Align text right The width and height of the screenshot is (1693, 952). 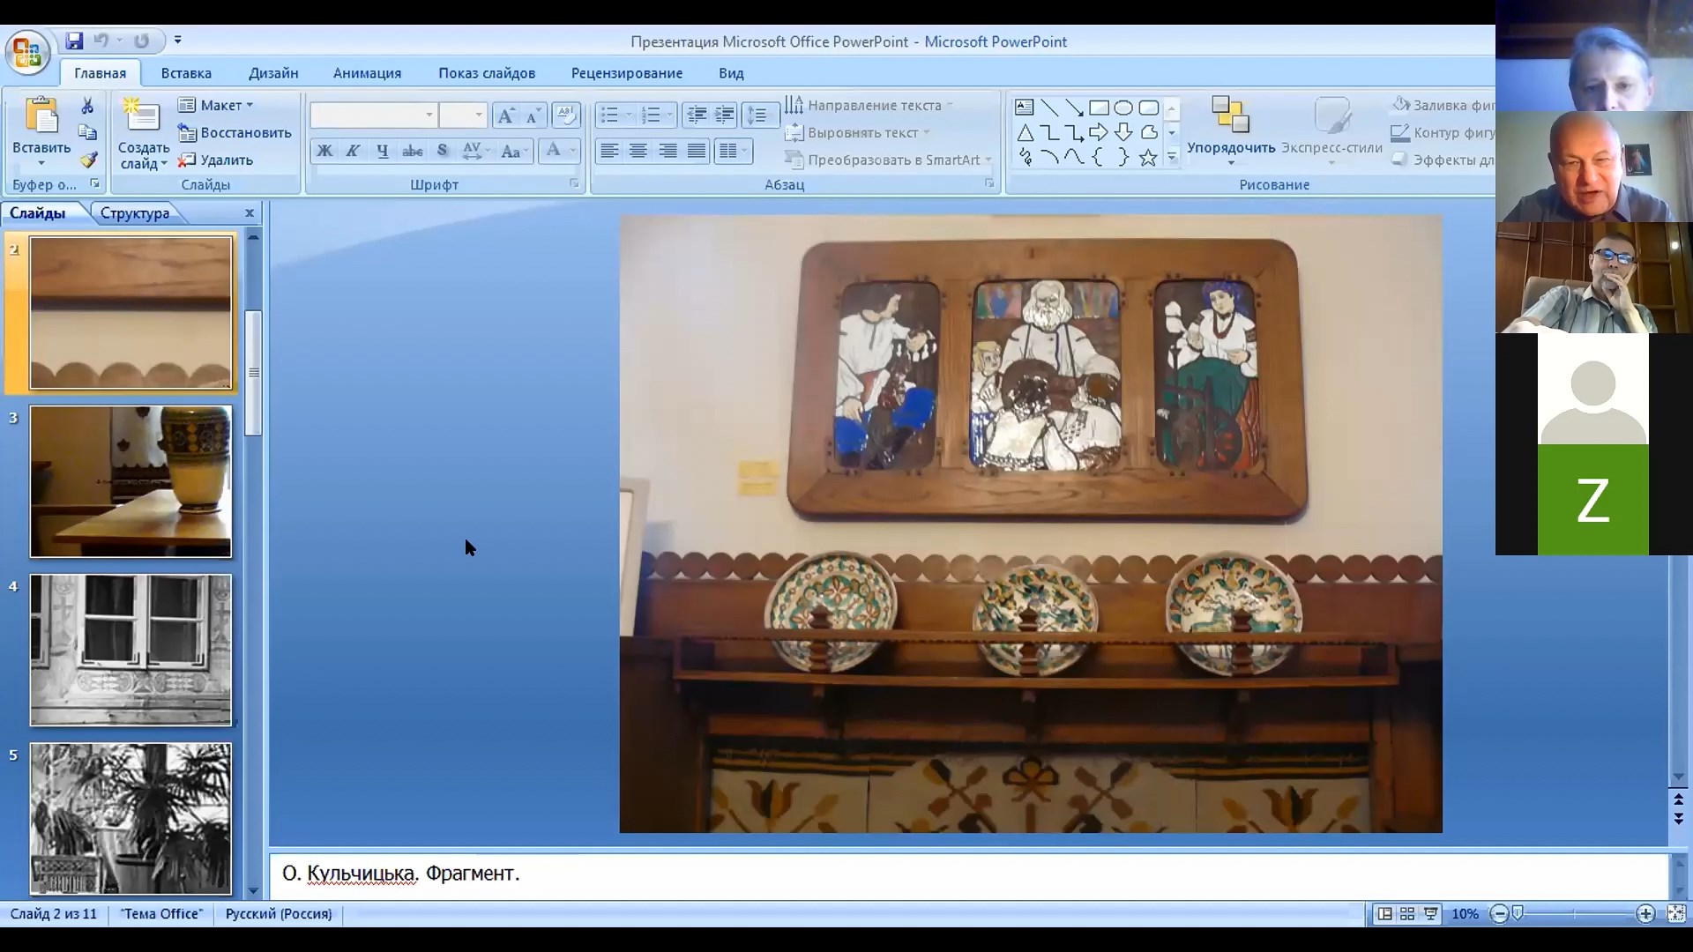click(x=668, y=151)
